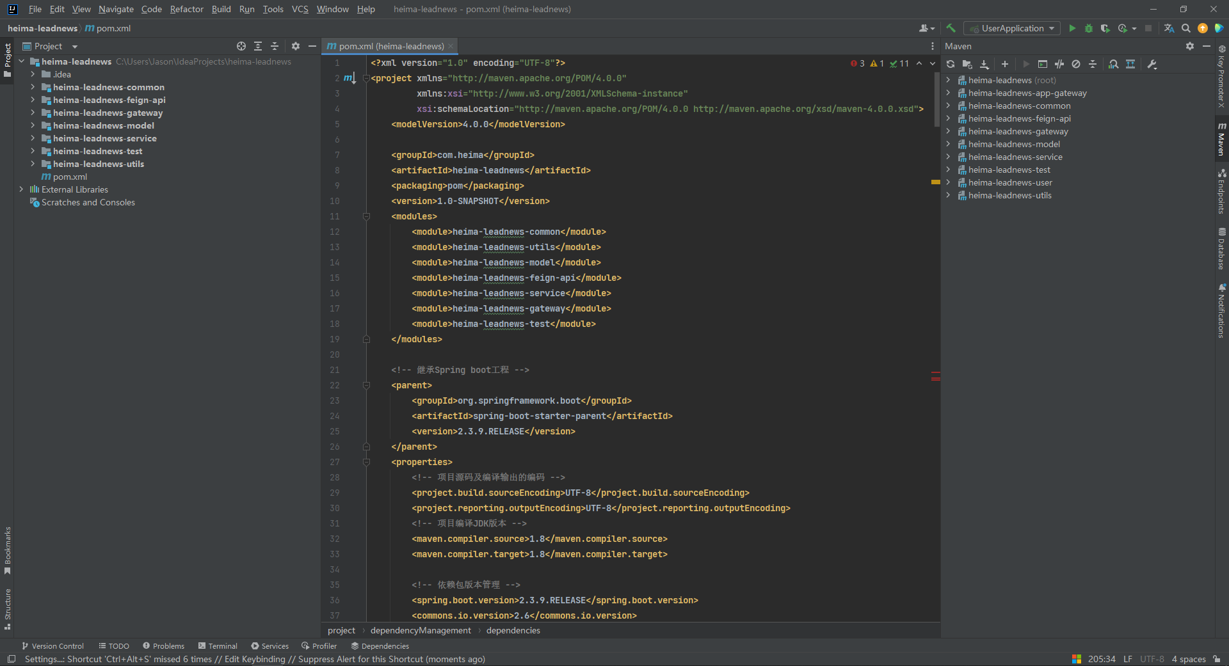The width and height of the screenshot is (1229, 666).
Task: Open Maven Execute Goal window icon
Action: point(1043,64)
